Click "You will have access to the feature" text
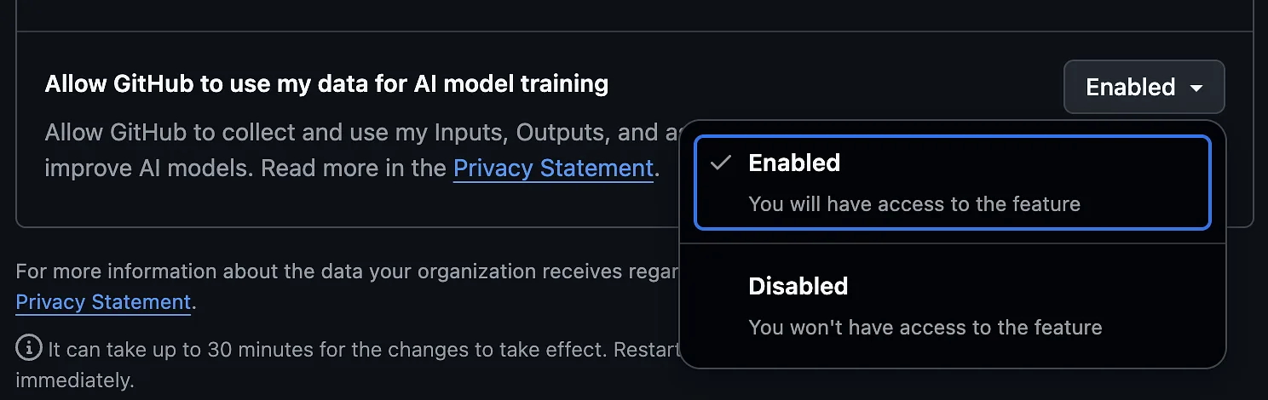Image resolution: width=1268 pixels, height=400 pixels. click(x=914, y=204)
